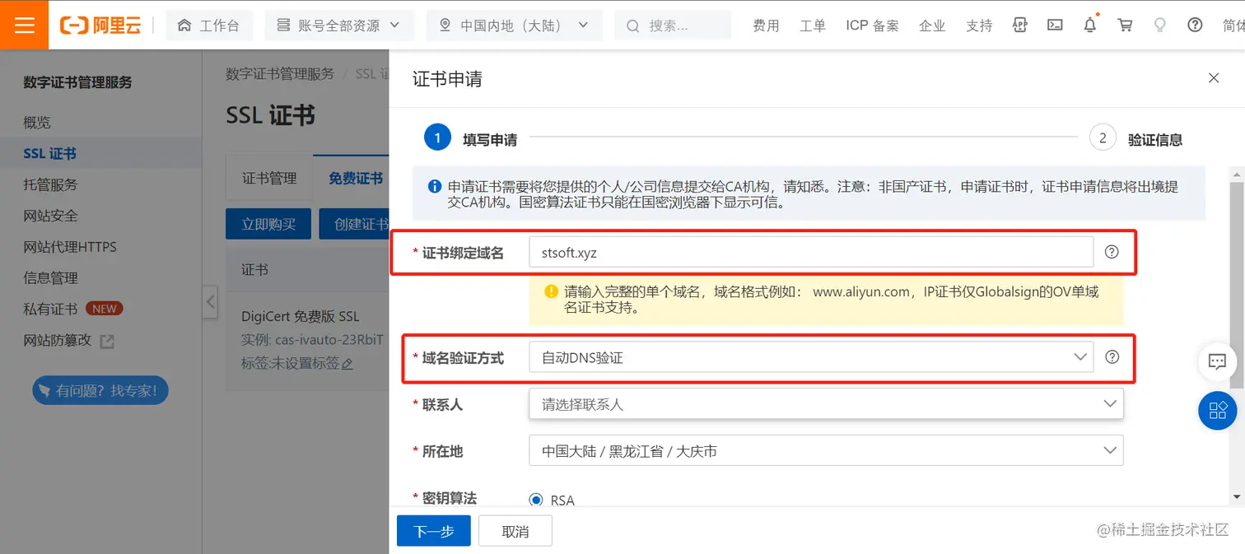Click the Aliyun logo
Viewport: 1245px width, 554px height.
tap(100, 26)
